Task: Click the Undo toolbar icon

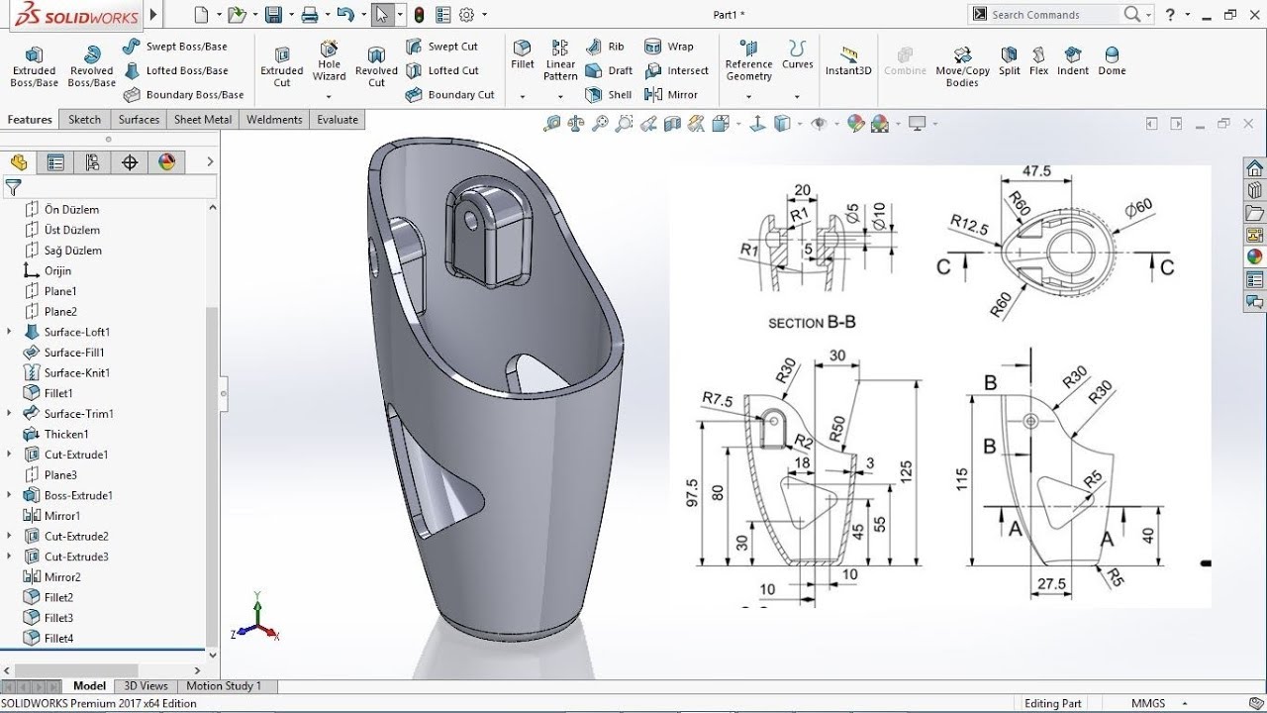Action: coord(344,15)
